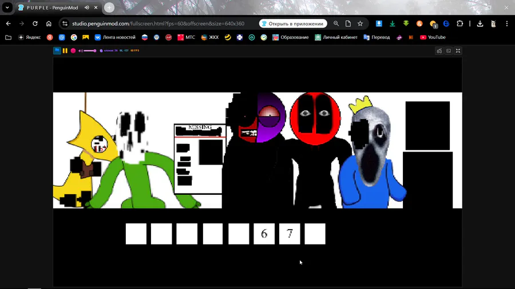The image size is (515, 289).
Task: Open the YouTube bookmark
Action: point(433,37)
